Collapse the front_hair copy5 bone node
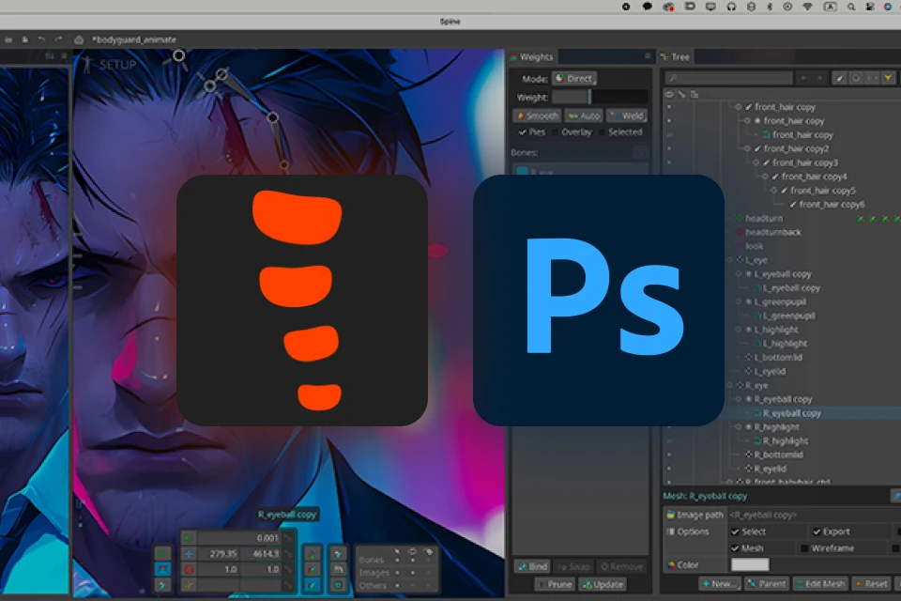The image size is (901, 601). point(774,191)
